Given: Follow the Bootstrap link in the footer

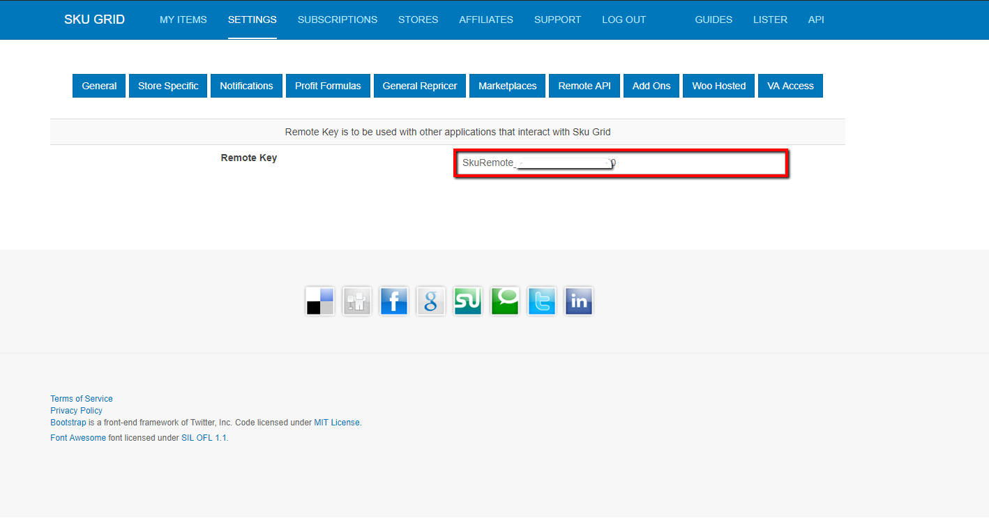Looking at the screenshot, I should pyautogui.click(x=68, y=423).
